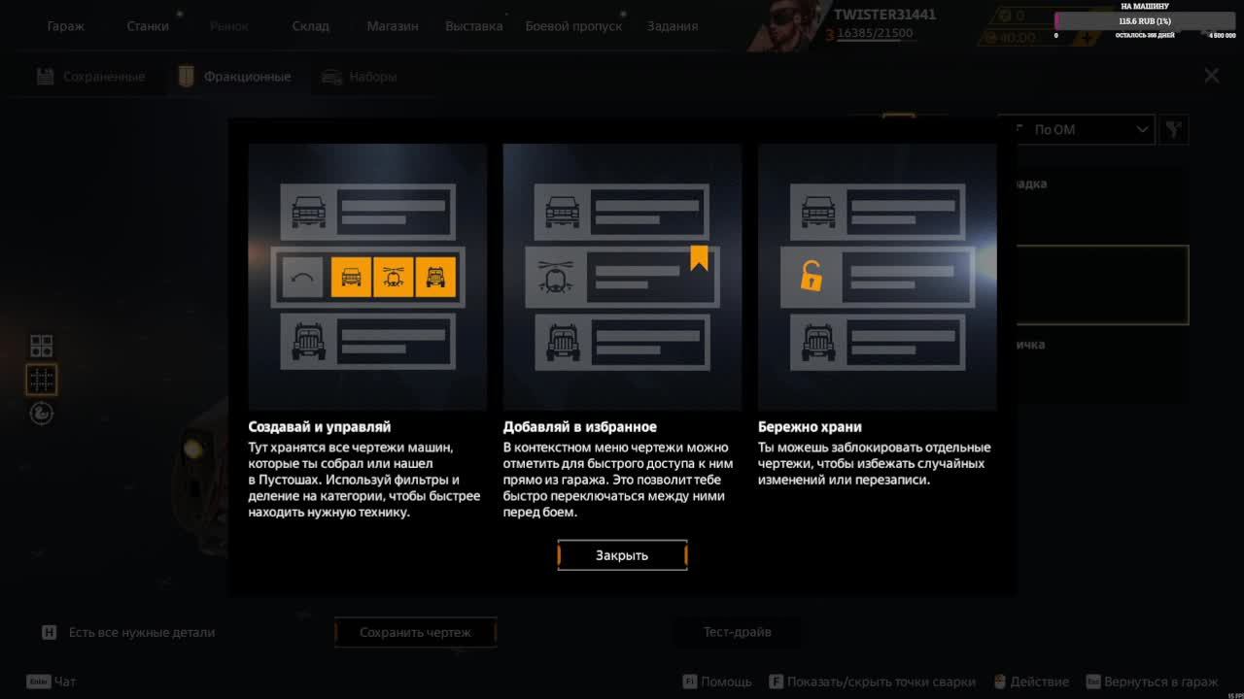Click Вернуться в гараж

point(1160,682)
